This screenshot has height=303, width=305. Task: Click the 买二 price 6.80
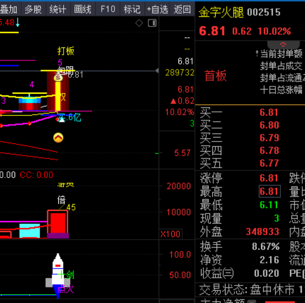pos(269,125)
